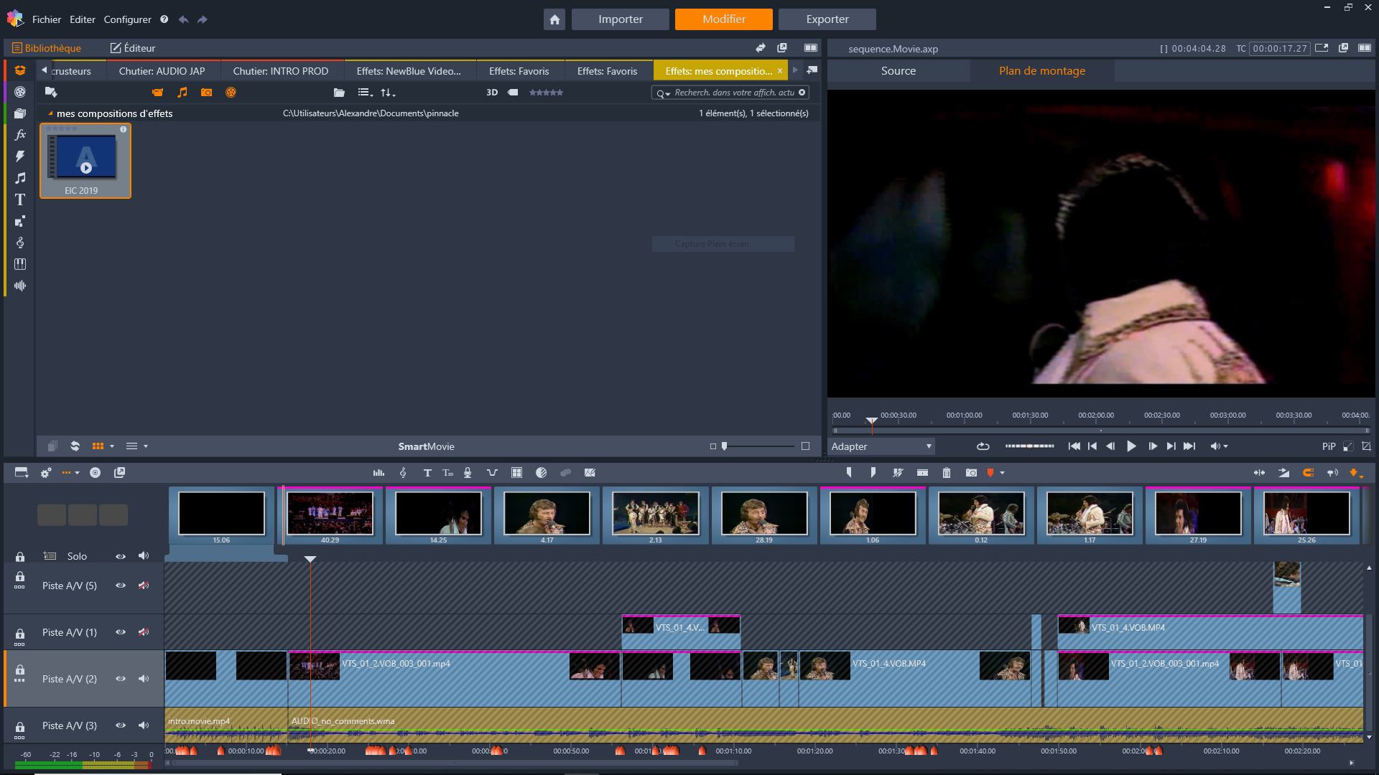Click the audio mixer icon
Viewport: 1379px width, 775px height.
(x=379, y=473)
